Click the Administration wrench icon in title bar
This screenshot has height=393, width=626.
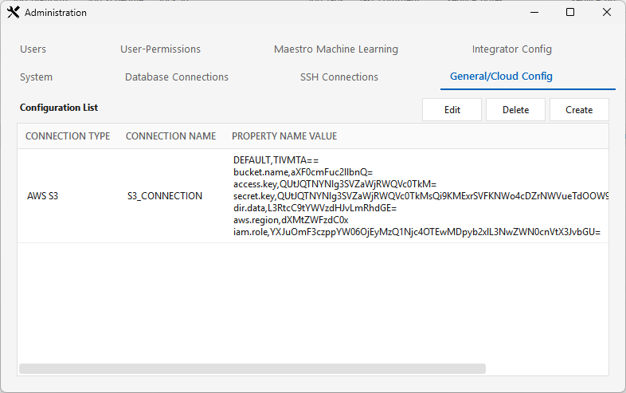14,13
